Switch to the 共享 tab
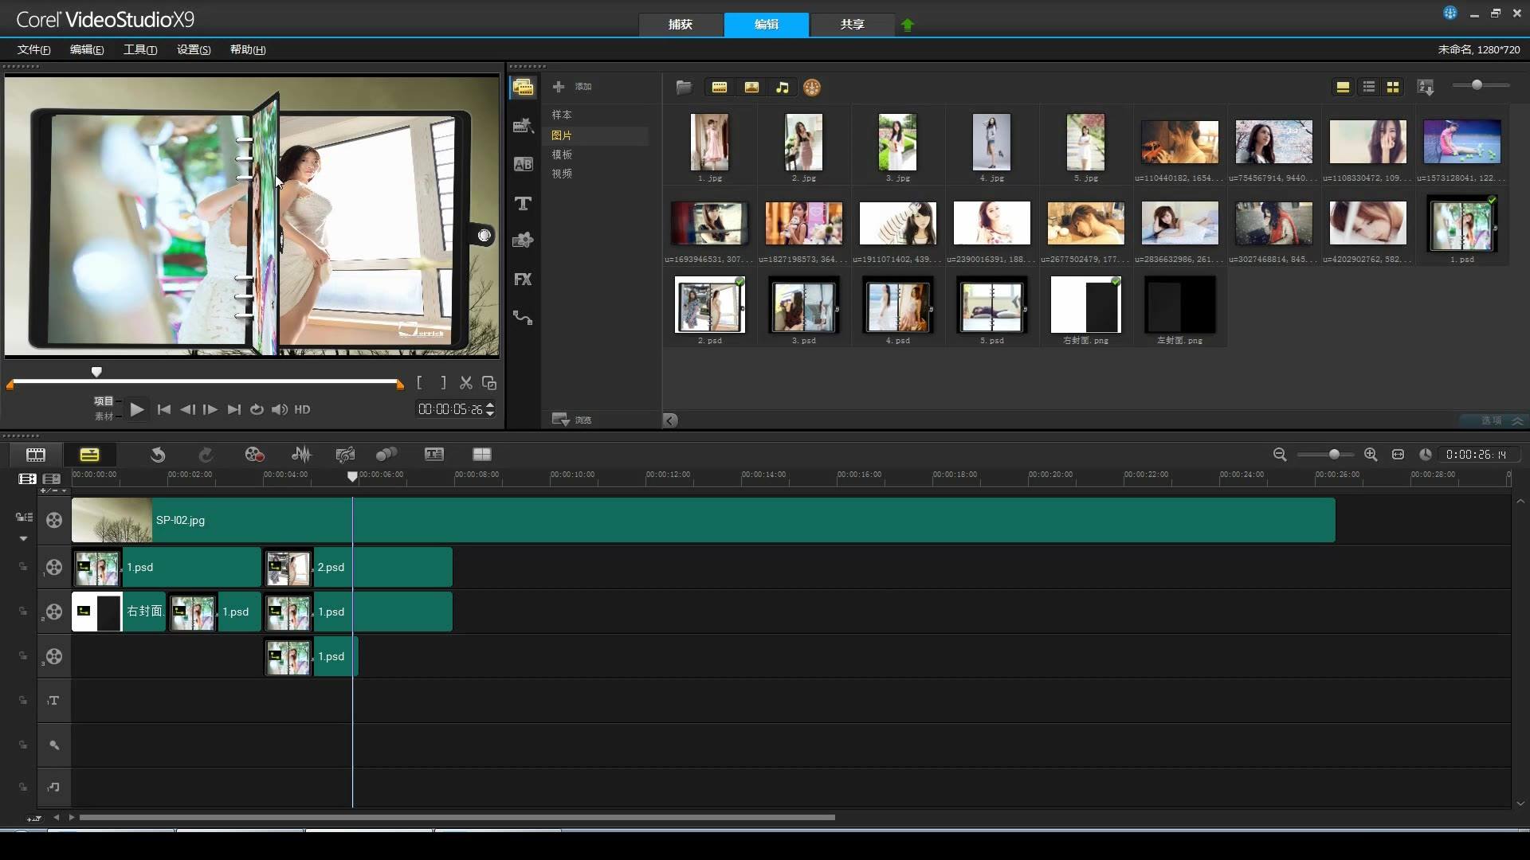Viewport: 1530px width, 860px height. (852, 25)
